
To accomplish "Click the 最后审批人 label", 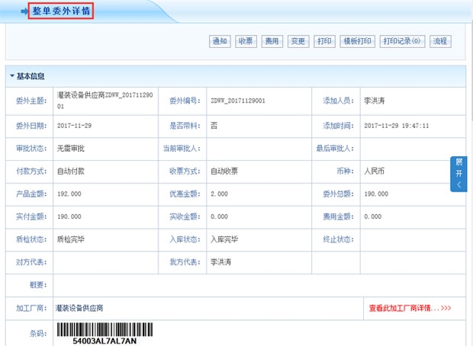I will 335,149.
